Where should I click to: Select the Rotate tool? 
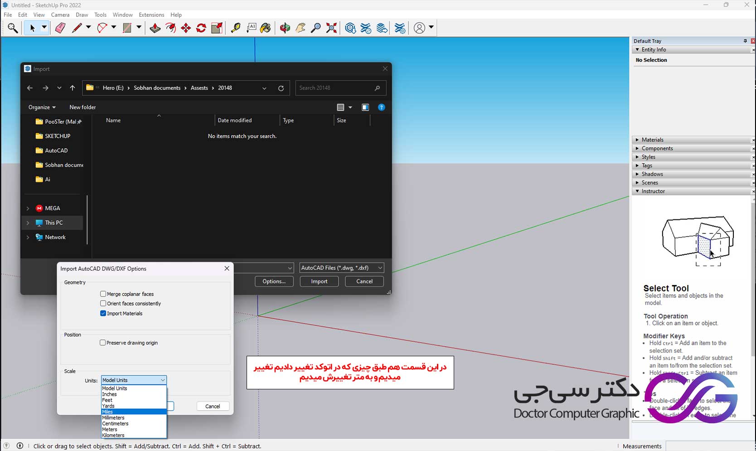[201, 28]
